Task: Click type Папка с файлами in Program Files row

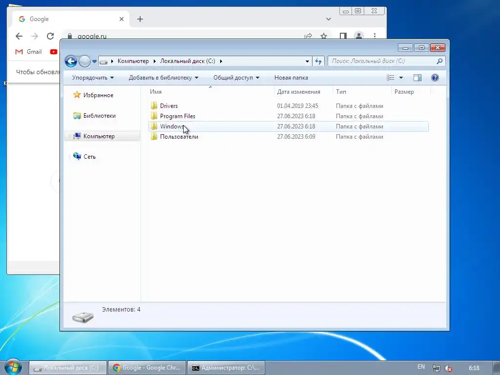Action: tap(359, 116)
